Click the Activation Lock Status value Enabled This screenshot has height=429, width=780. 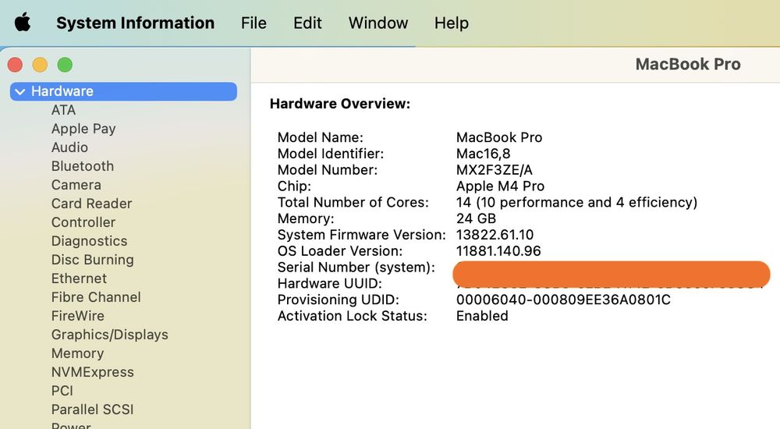(482, 316)
